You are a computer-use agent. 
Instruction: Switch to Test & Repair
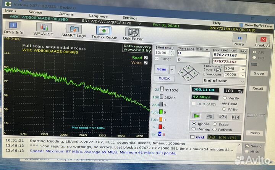[x=104, y=33]
